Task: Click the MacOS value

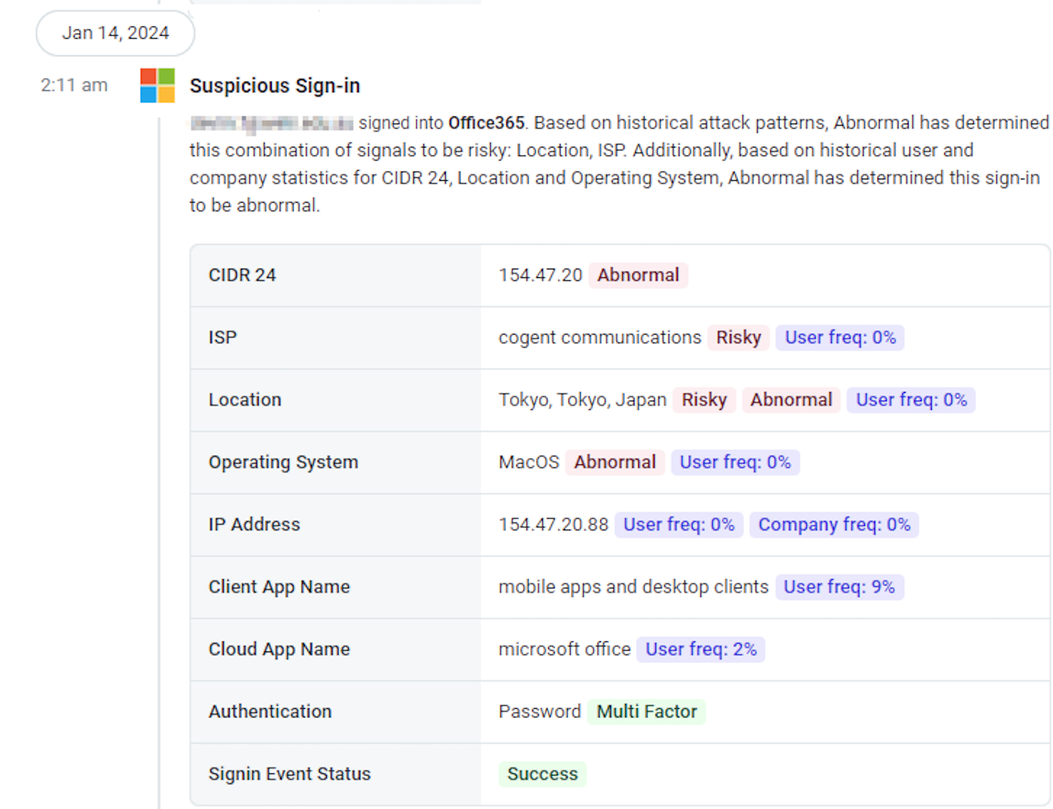Action: click(x=529, y=462)
